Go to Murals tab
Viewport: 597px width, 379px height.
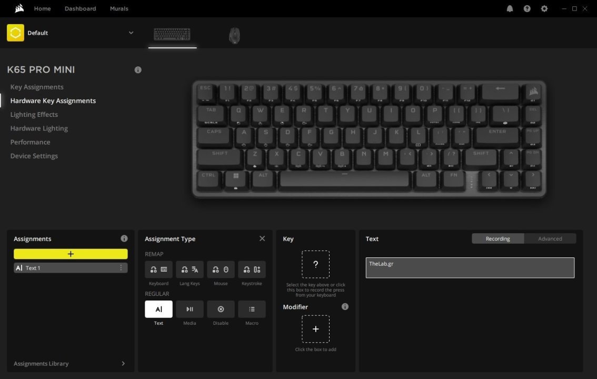coord(119,8)
